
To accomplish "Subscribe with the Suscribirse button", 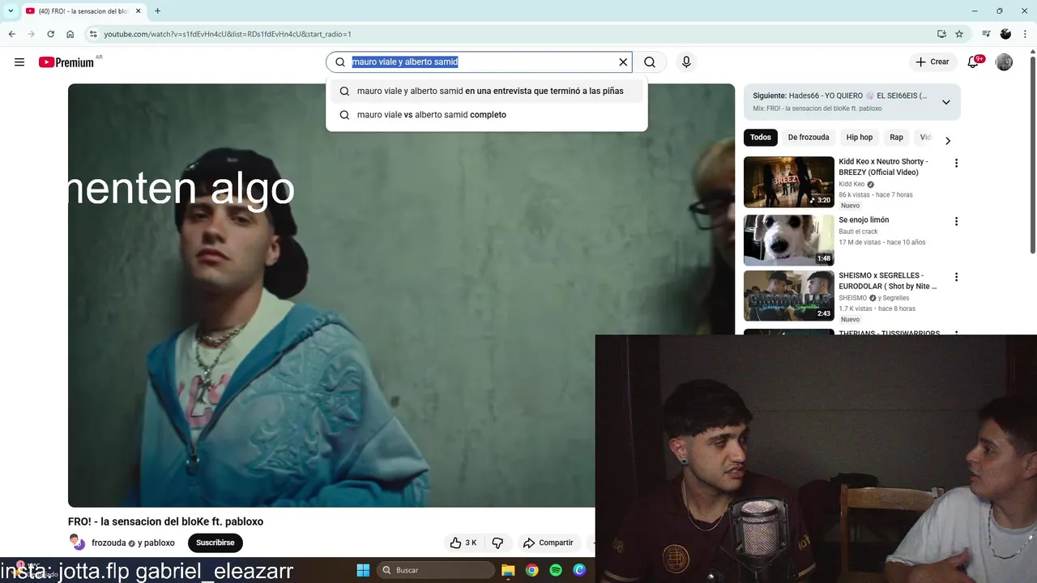I will coord(215,543).
